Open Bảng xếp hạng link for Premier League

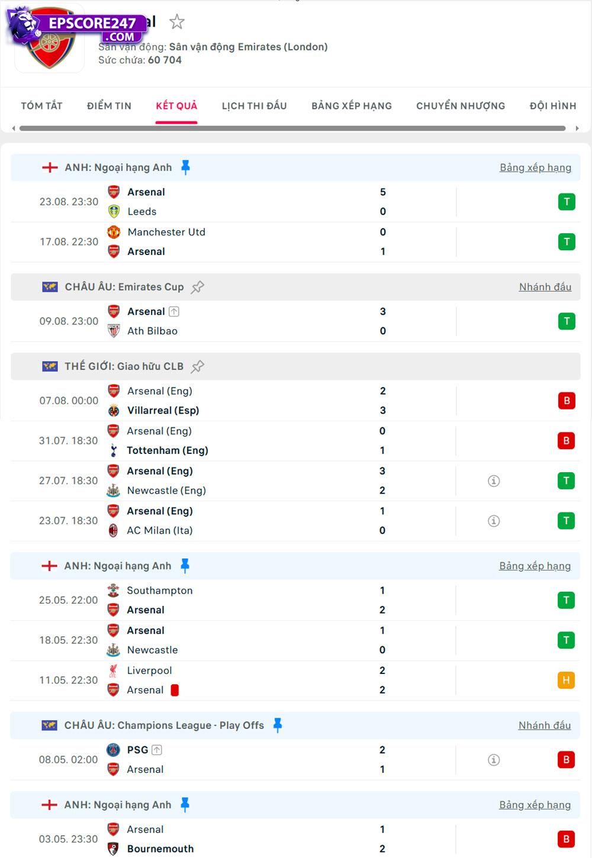[535, 167]
